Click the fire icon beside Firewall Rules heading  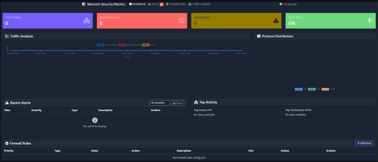(x=7, y=143)
